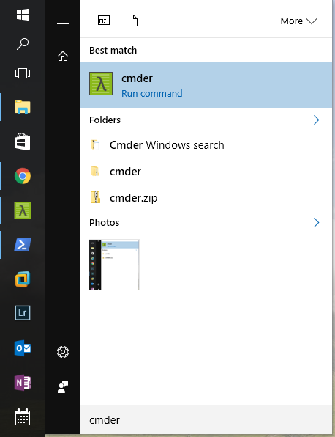Screen dimensions: 335x437
Task: Go to the Home icon in search sidebar
Action: 63,56
